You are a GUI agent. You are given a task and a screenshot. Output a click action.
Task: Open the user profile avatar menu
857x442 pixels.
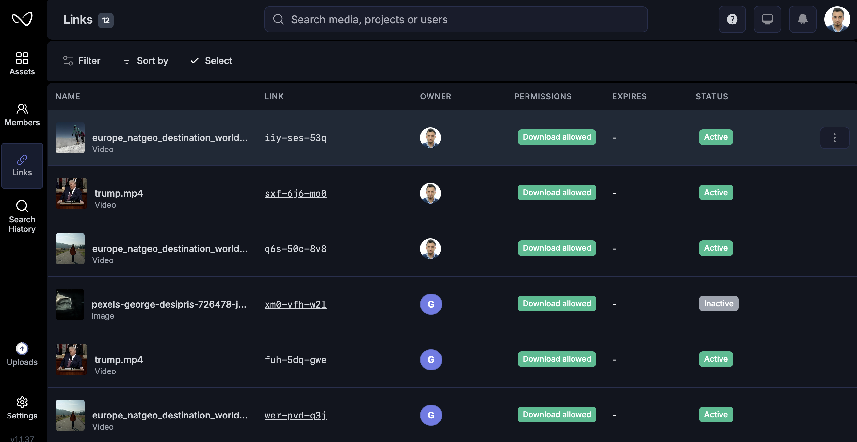click(837, 19)
